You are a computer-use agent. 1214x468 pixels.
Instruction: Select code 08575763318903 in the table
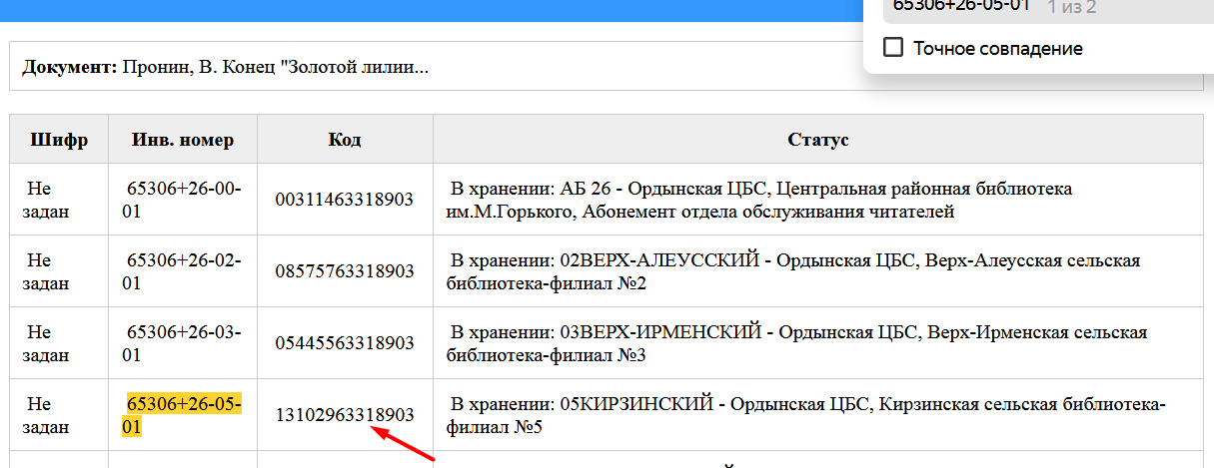(345, 271)
